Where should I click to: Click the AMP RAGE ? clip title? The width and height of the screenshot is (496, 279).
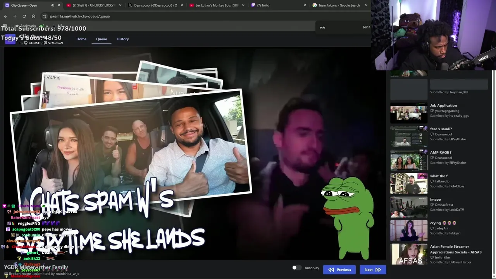[441, 152]
